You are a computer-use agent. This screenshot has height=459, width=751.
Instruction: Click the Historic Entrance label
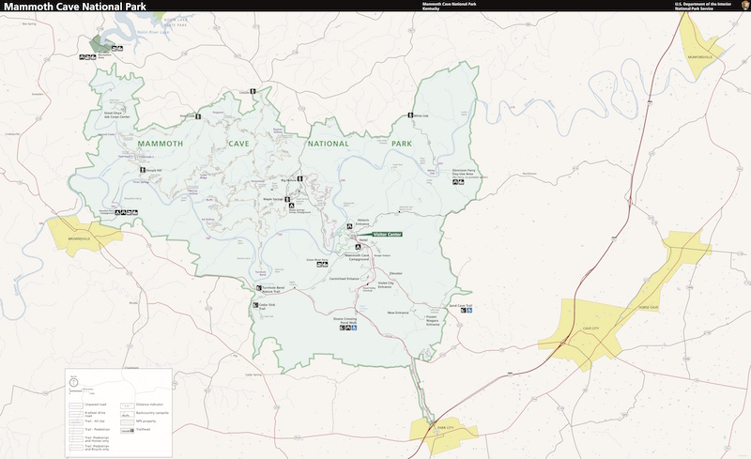362,222
